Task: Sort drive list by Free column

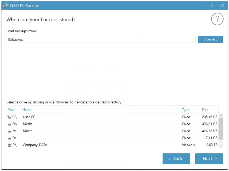Action: [x=205, y=110]
